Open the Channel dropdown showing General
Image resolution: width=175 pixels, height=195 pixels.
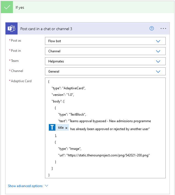105,71
